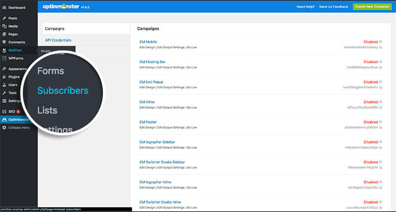396x212 pixels.
Task: Open the CM Exit Popup campaign
Action: click(x=151, y=82)
